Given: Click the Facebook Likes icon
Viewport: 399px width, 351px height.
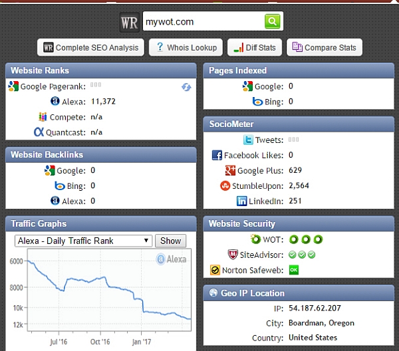Looking at the screenshot, I should pos(217,155).
